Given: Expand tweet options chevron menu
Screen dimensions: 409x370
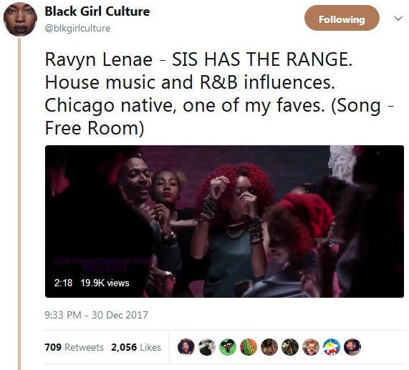Looking at the screenshot, I should point(398,19).
